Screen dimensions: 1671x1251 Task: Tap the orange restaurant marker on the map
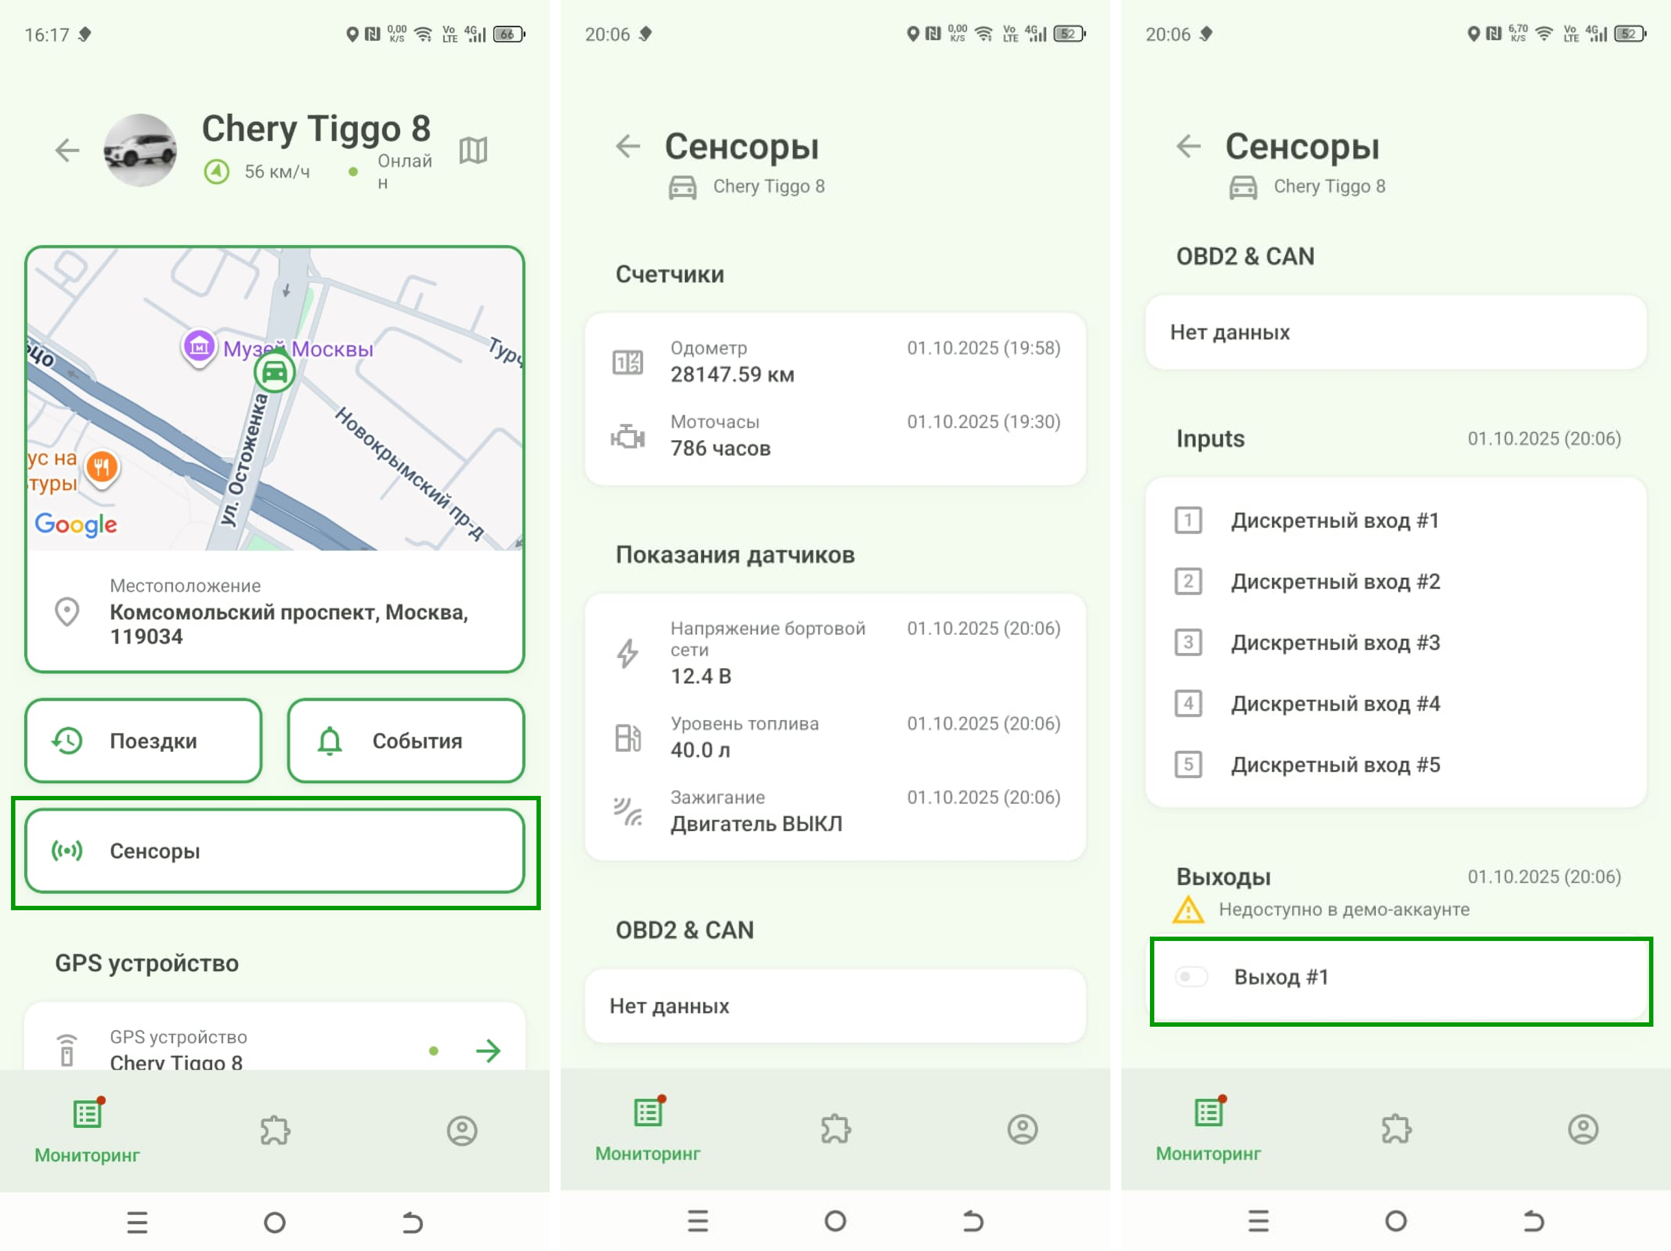(x=102, y=467)
